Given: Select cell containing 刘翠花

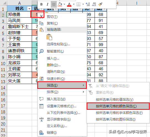Looking at the screenshot, I should coord(19,75).
